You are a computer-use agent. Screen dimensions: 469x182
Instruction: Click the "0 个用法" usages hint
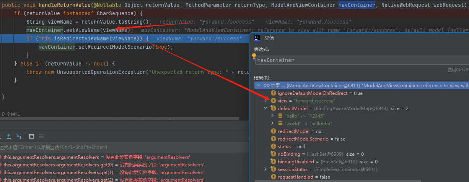pos(11,114)
